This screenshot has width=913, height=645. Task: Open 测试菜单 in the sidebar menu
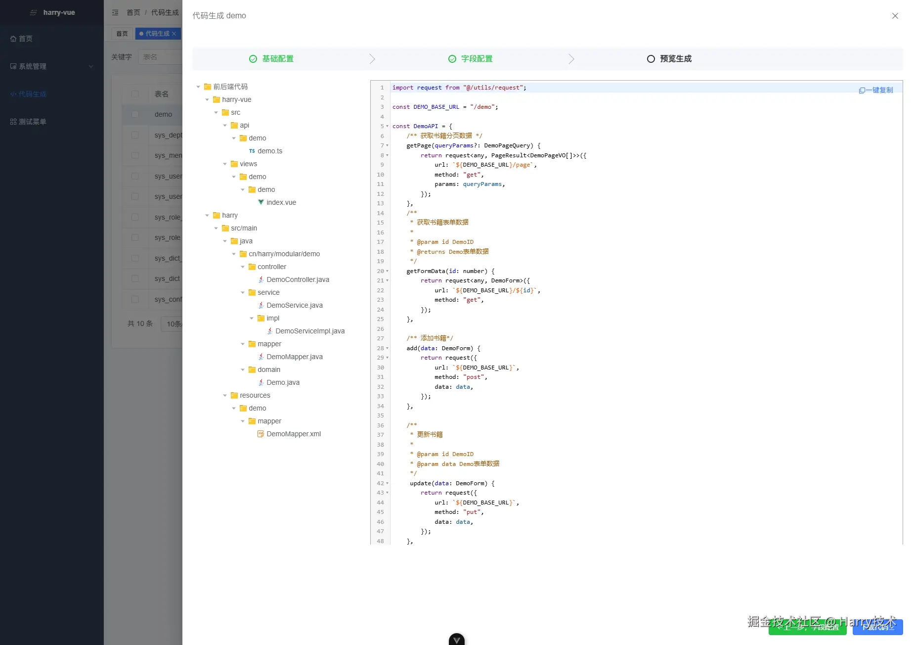click(x=51, y=122)
